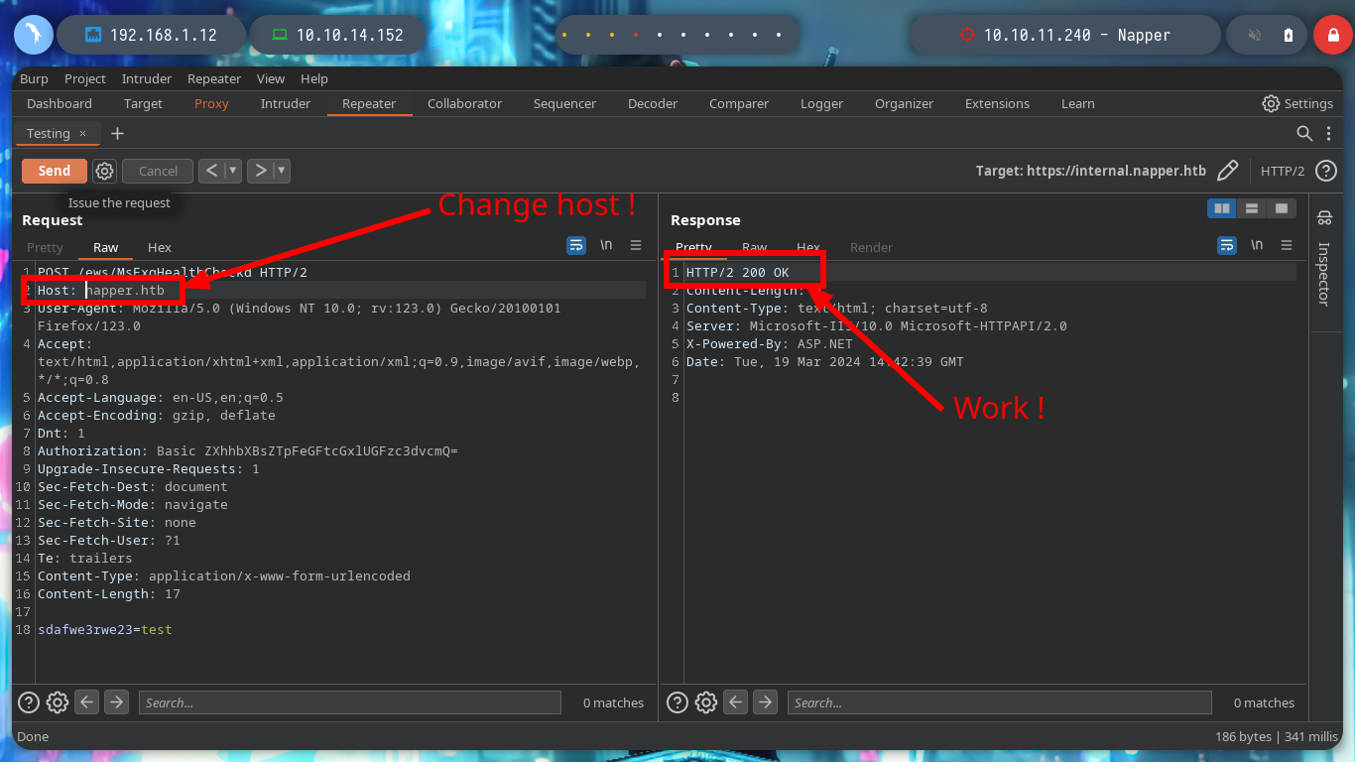Select response Raw view tab
Image resolution: width=1355 pixels, height=762 pixels.
click(755, 247)
